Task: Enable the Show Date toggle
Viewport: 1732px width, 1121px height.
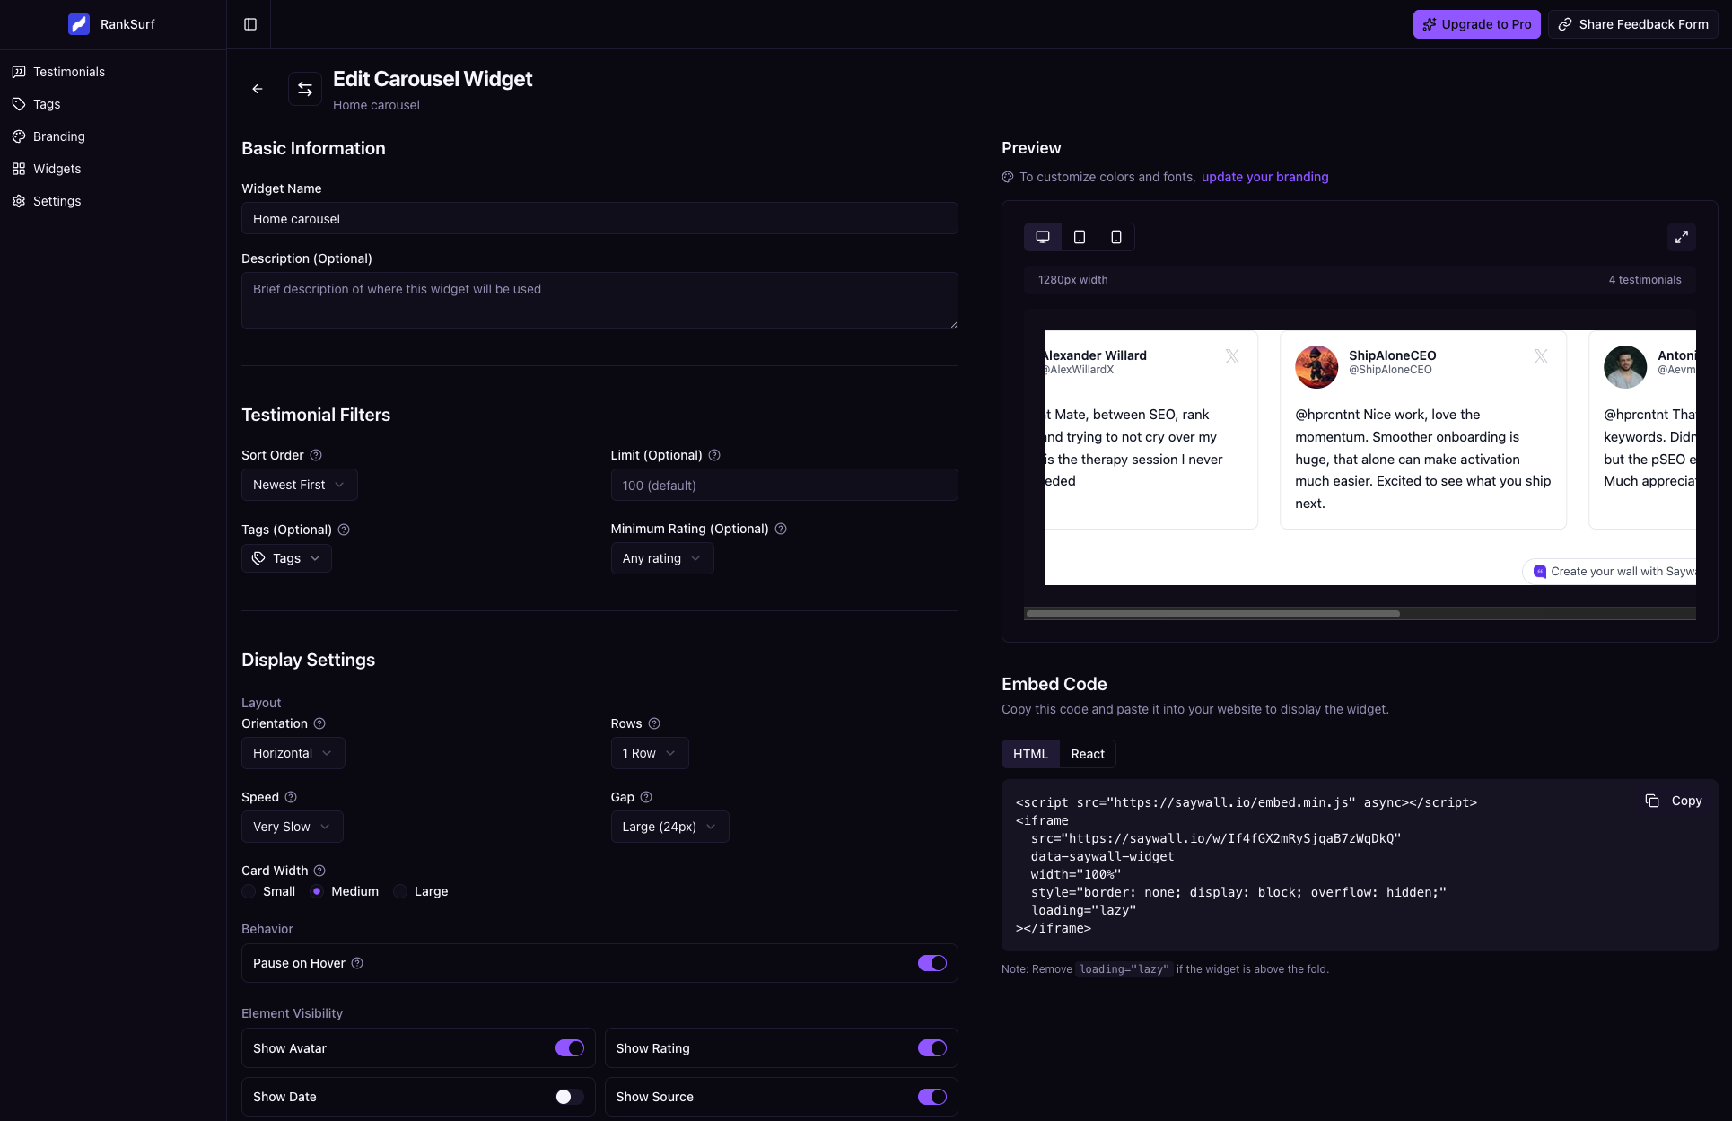Action: point(568,1096)
